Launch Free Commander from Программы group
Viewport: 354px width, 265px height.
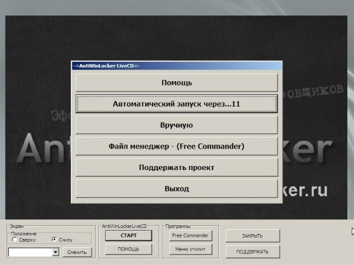coord(190,236)
